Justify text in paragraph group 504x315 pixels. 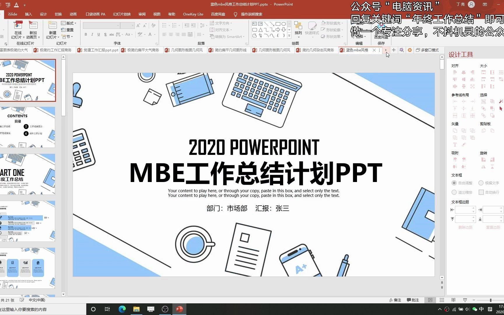pyautogui.click(x=184, y=34)
